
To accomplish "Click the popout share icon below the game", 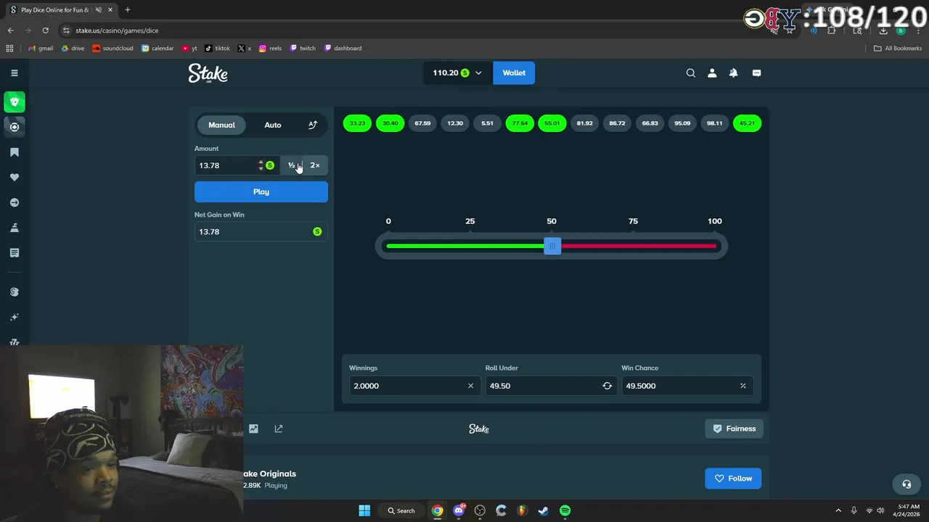I will [279, 428].
